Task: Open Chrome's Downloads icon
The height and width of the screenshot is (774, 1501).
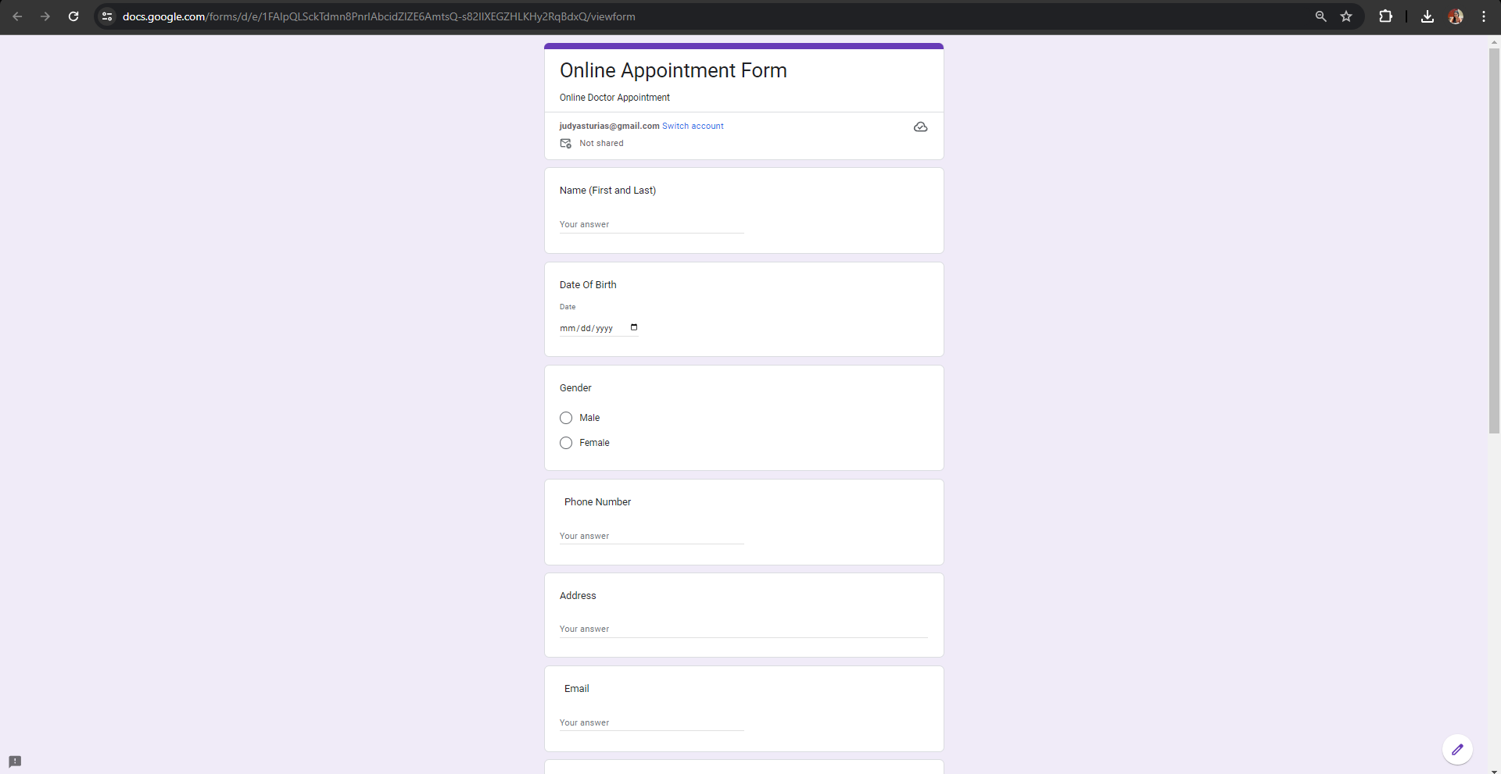Action: [1427, 16]
